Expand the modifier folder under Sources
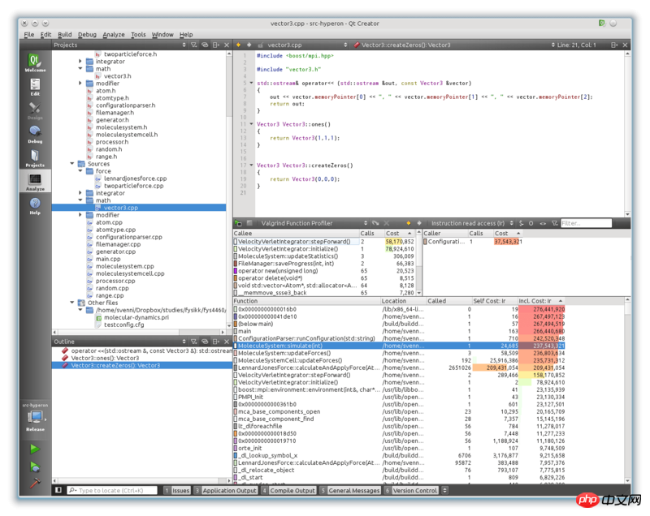Image resolution: width=650 pixels, height=516 pixels. pyautogui.click(x=80, y=215)
